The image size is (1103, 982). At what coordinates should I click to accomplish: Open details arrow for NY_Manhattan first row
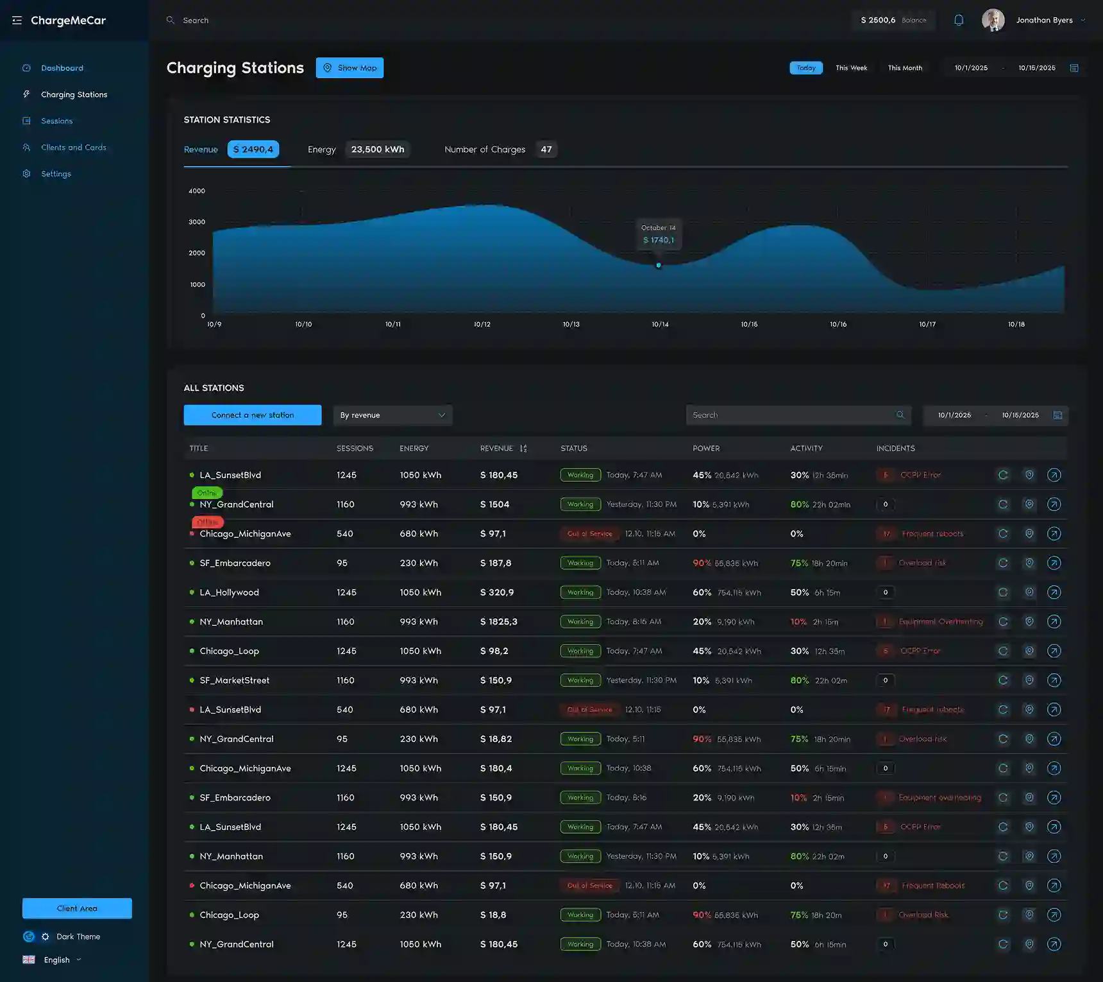pyautogui.click(x=1054, y=622)
